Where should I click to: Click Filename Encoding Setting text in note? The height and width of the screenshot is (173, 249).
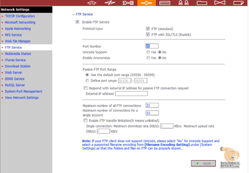pyautogui.click(x=167, y=144)
